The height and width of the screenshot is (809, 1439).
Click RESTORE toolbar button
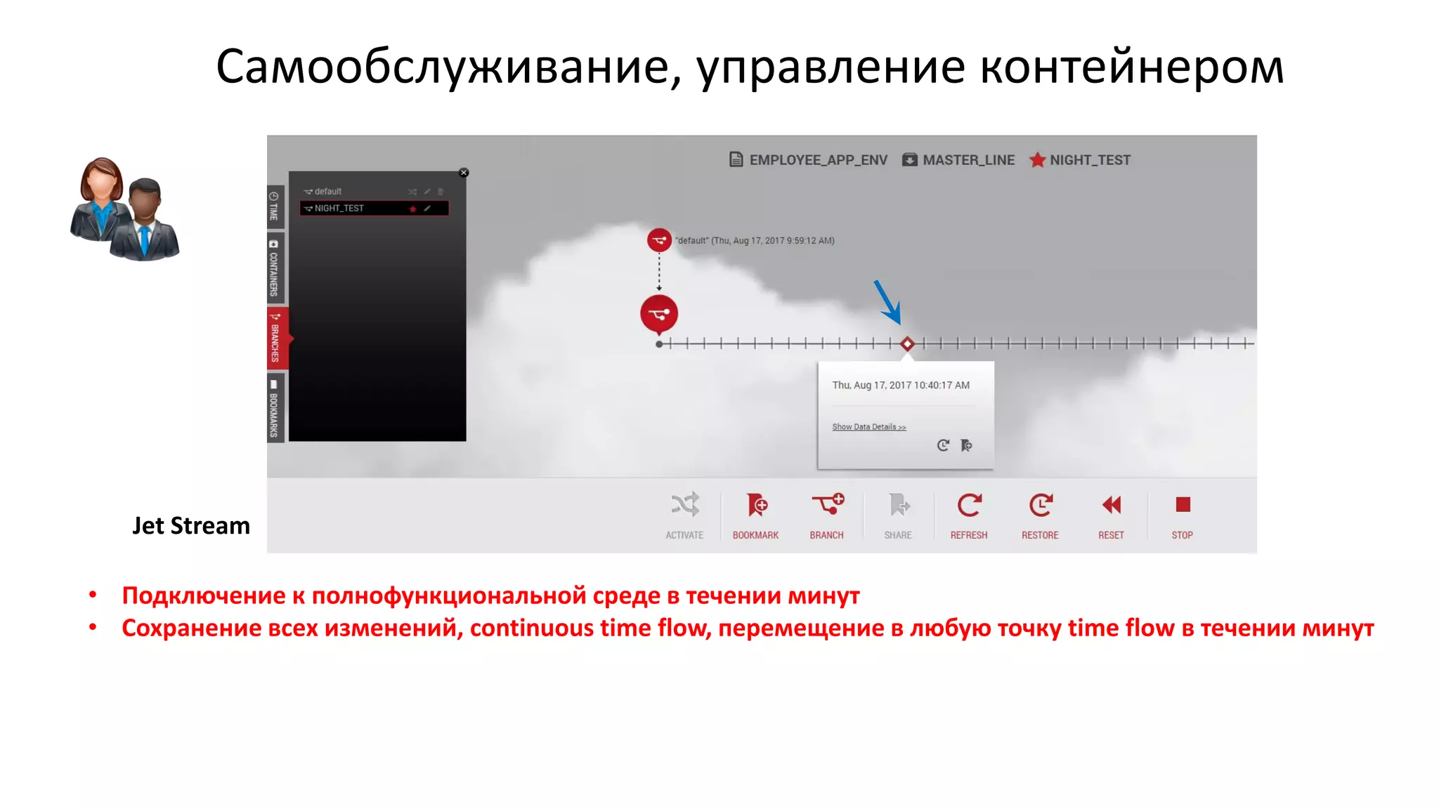(1040, 516)
